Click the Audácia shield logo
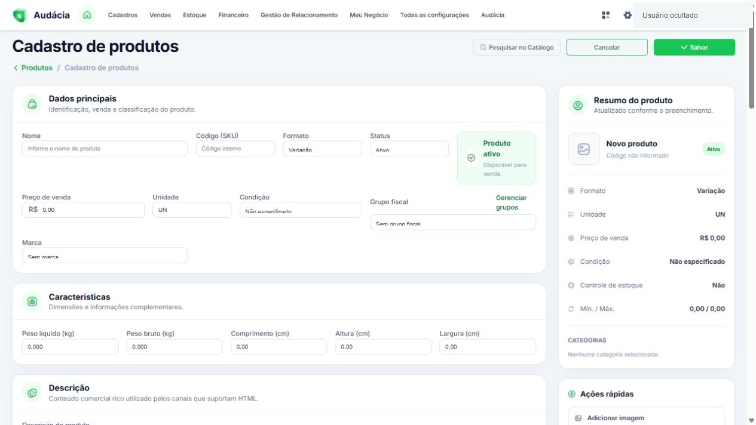 (x=20, y=16)
